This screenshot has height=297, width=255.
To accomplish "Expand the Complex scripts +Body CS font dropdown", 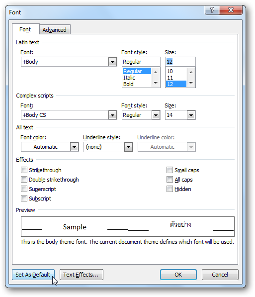I will point(112,115).
